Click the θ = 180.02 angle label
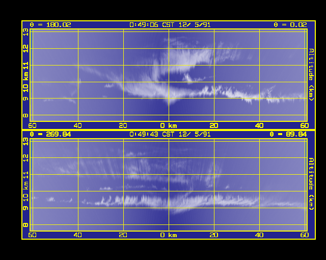 pos(50,25)
